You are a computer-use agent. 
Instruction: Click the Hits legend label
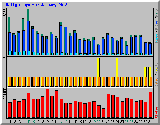157,13
